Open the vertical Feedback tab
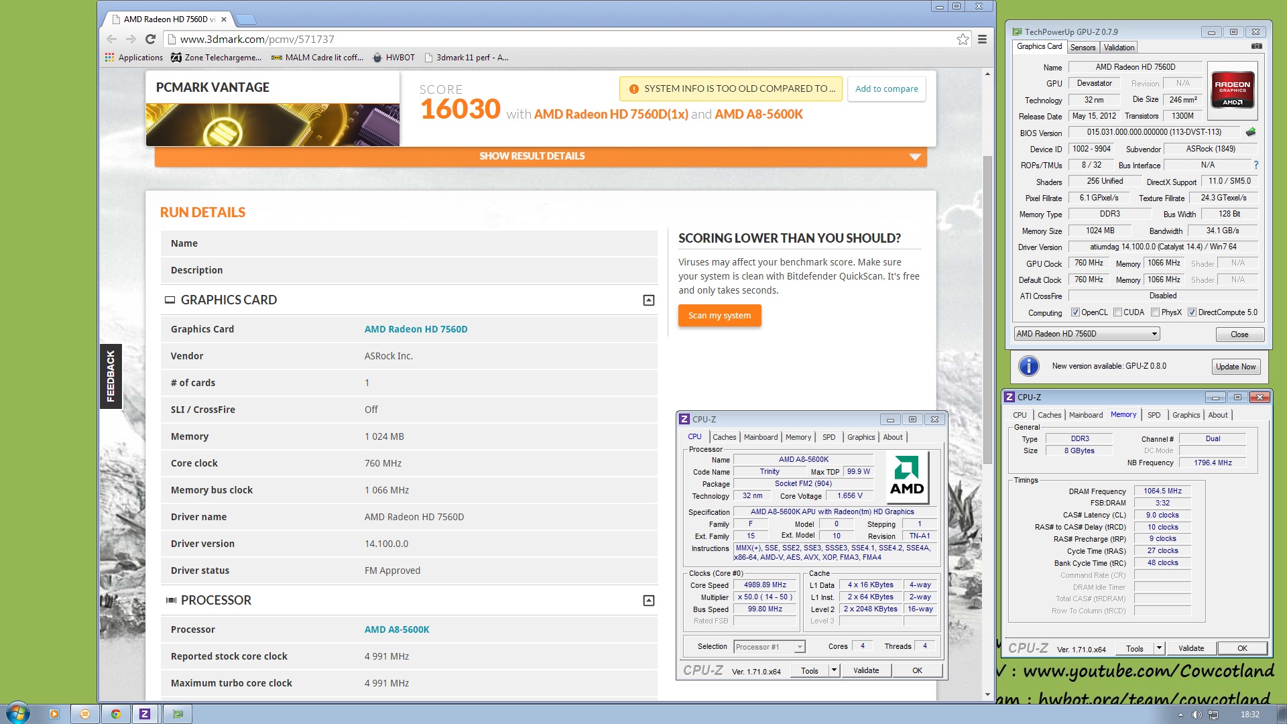The width and height of the screenshot is (1287, 724). [111, 376]
